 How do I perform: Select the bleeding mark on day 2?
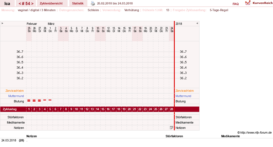point(34,101)
